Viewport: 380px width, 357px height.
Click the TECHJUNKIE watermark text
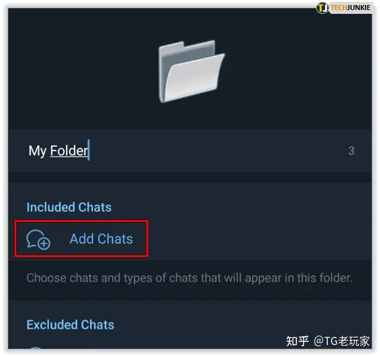(x=350, y=8)
